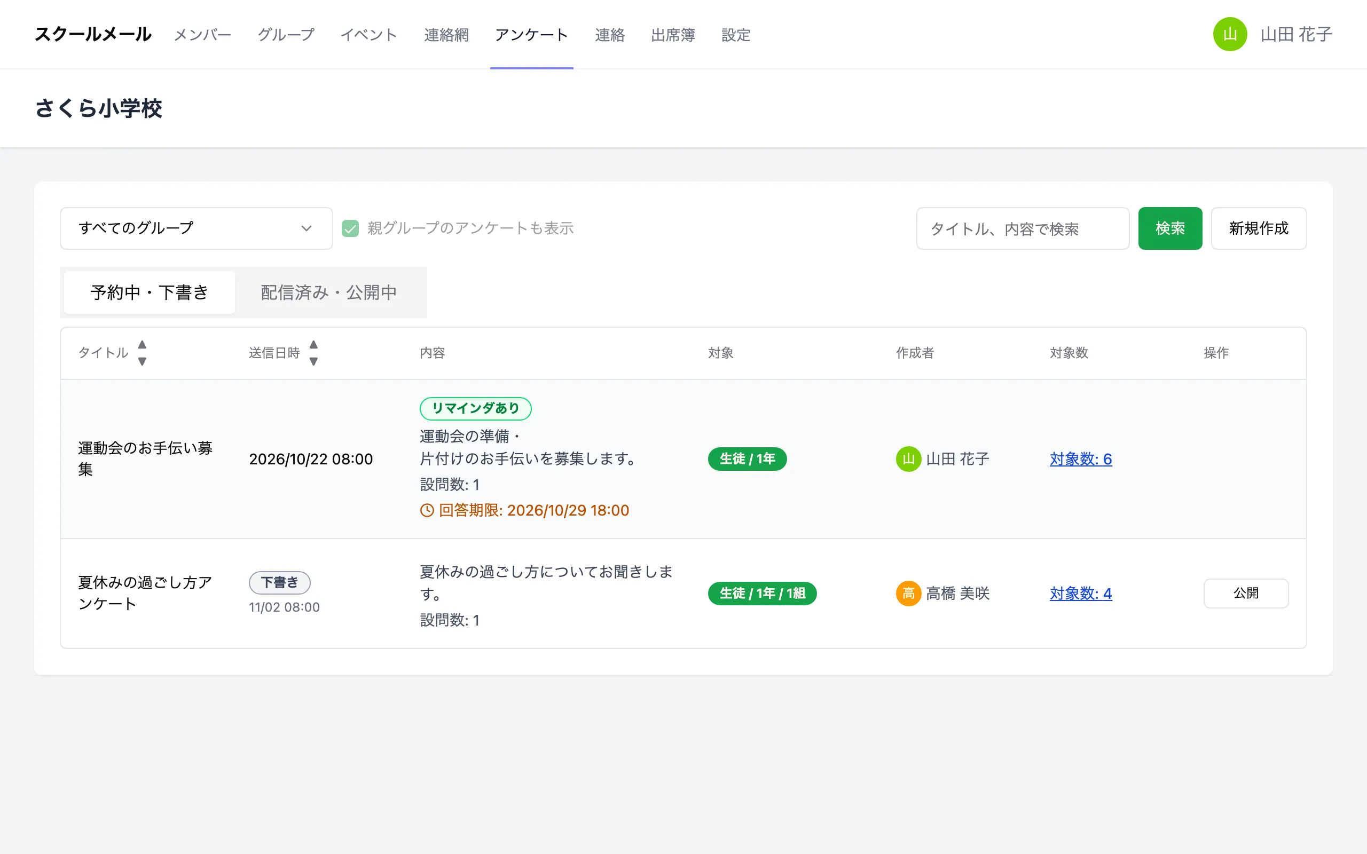The width and height of the screenshot is (1367, 854).
Task: Switch to 配信済み・公開中 tab
Action: point(329,292)
